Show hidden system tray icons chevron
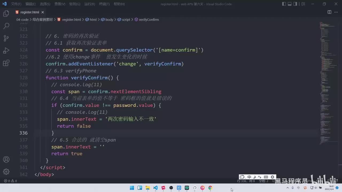Viewport: 342px width, 192px height. 287,188
